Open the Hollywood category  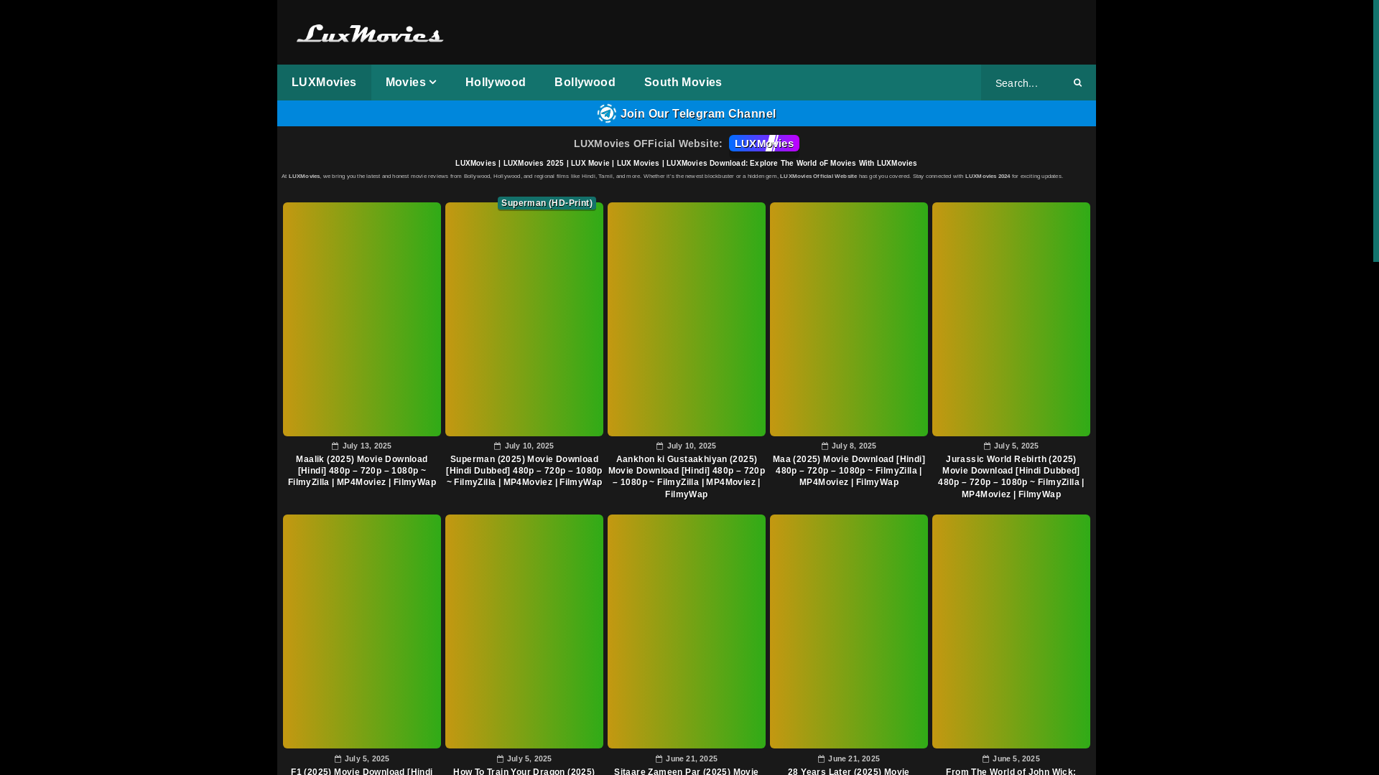(x=496, y=83)
